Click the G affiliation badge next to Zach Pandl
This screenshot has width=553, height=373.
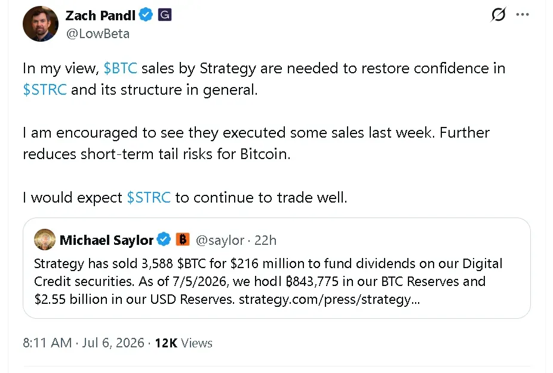click(x=165, y=15)
